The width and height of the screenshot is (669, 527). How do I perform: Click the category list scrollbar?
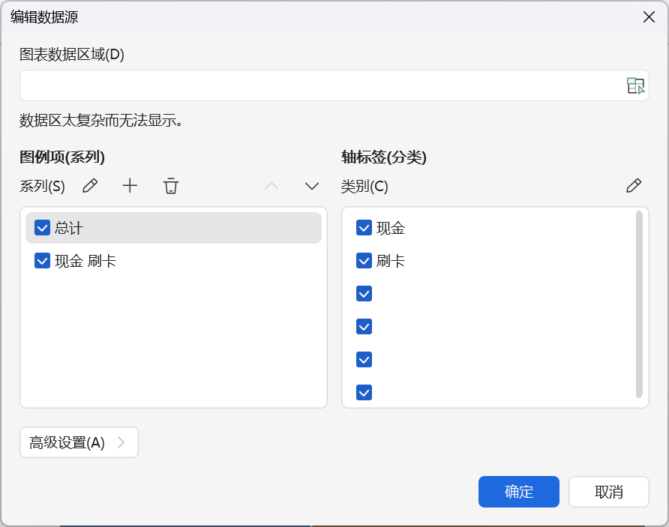coord(639,304)
